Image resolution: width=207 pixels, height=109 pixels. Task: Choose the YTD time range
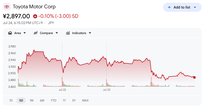(x=54, y=100)
